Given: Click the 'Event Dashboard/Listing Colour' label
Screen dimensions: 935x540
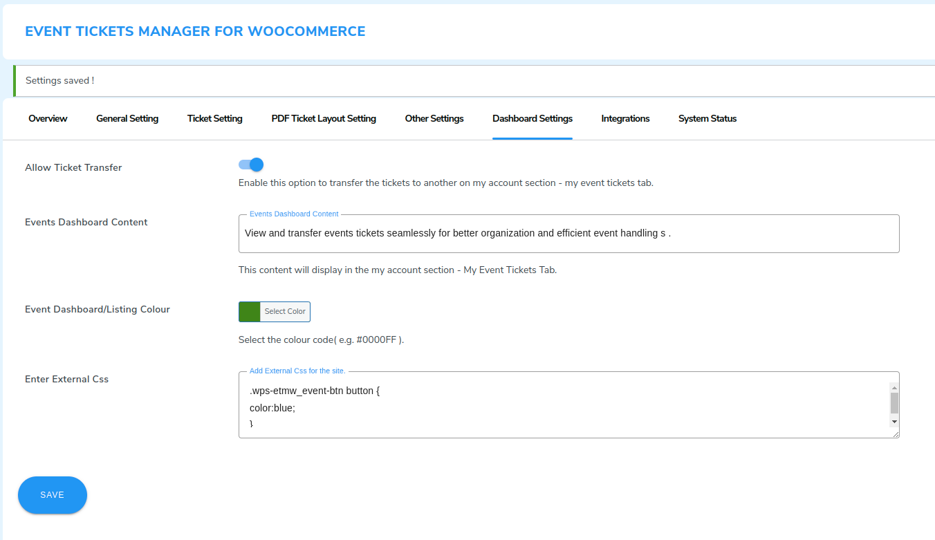Looking at the screenshot, I should pos(98,309).
